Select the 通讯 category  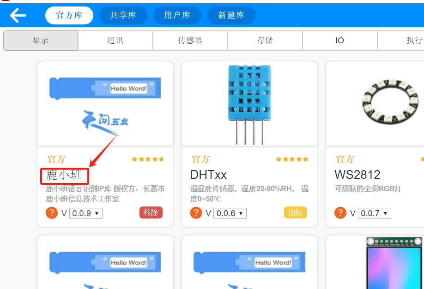[x=115, y=41]
